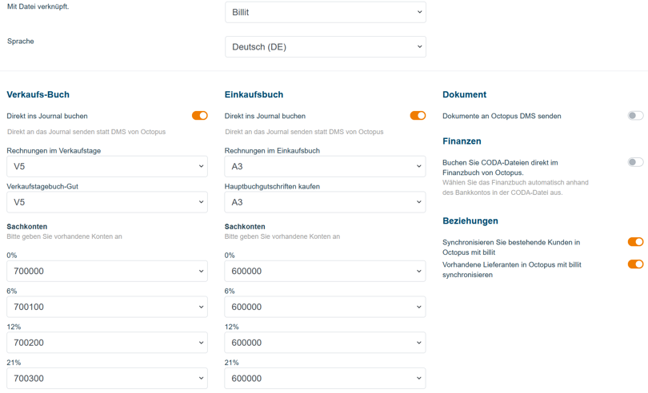The width and height of the screenshot is (648, 393).
Task: Open the 700300 account dropdown for 21%
Action: click(107, 378)
